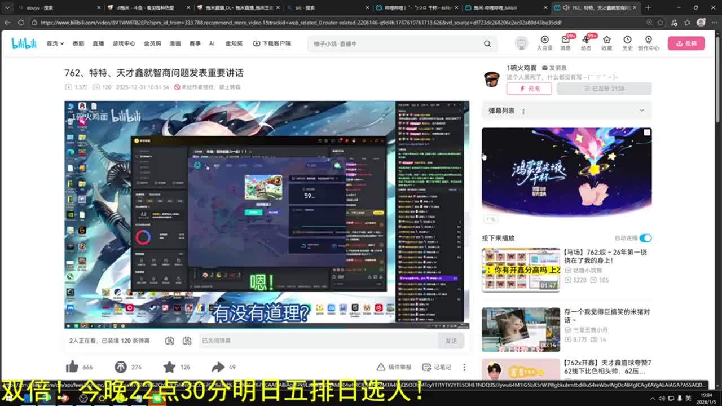Click the share arrow icon
Screen dimensions: 722x406
[218, 367]
